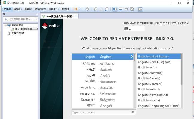Select Assamese in the language list
The width and height of the screenshot is (194, 119).
[x=102, y=82]
